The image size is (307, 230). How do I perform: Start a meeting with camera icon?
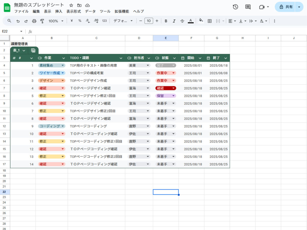[262, 7]
